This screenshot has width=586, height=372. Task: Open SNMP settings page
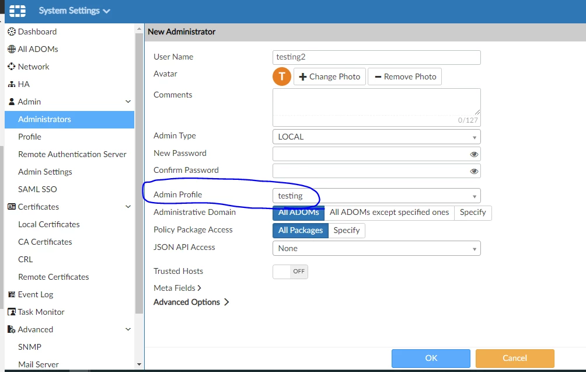pos(30,347)
